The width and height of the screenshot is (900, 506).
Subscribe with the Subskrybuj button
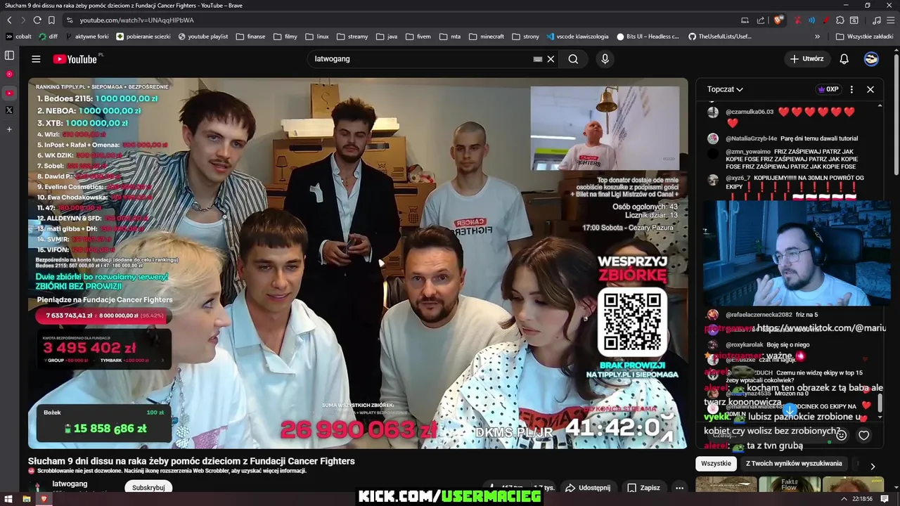point(148,488)
